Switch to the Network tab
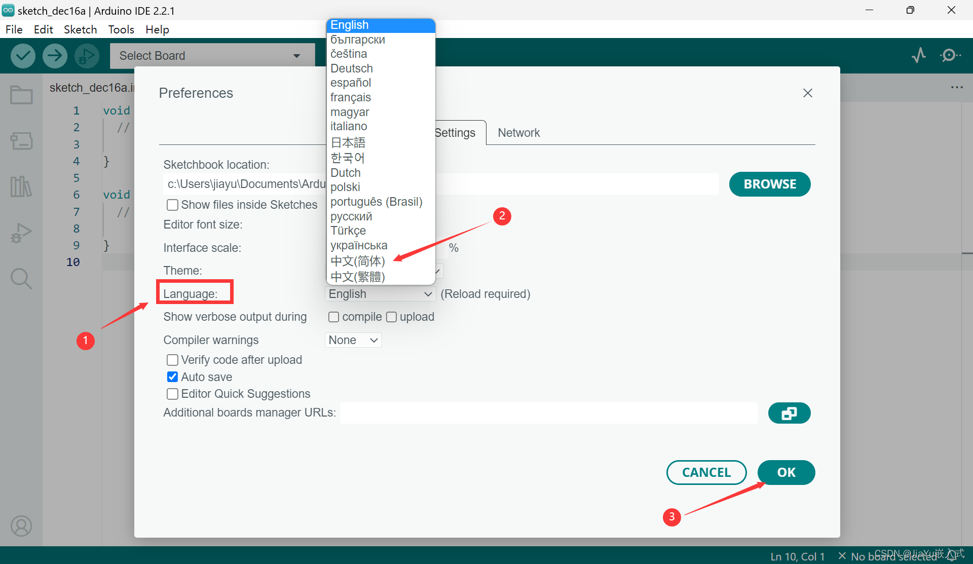The image size is (973, 564). 518,133
